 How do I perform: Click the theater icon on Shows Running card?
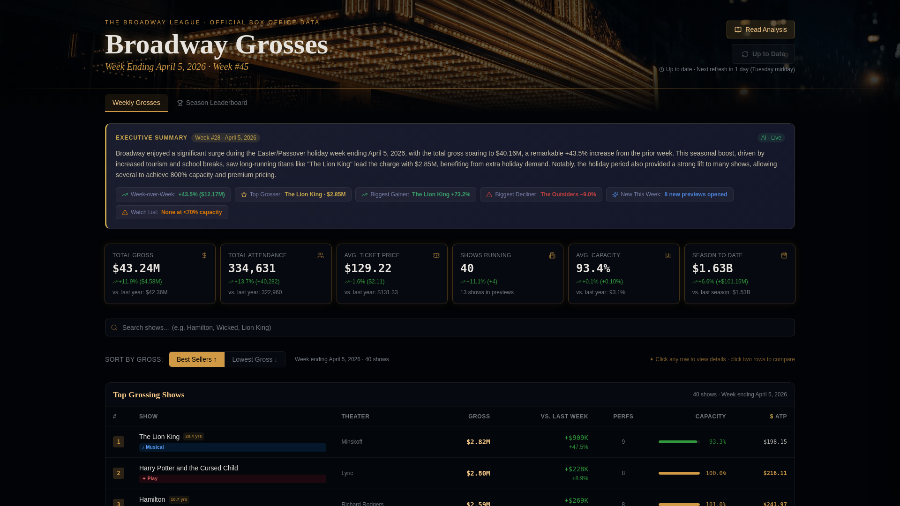[x=552, y=255]
